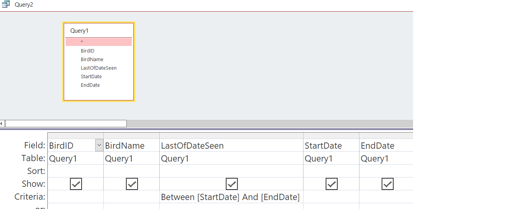Toggle Show checkbox for BirdName column
The height and width of the screenshot is (209, 511).
pyautogui.click(x=132, y=184)
